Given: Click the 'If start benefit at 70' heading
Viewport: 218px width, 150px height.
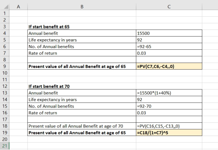Looking at the screenshot, I should click(49, 86).
